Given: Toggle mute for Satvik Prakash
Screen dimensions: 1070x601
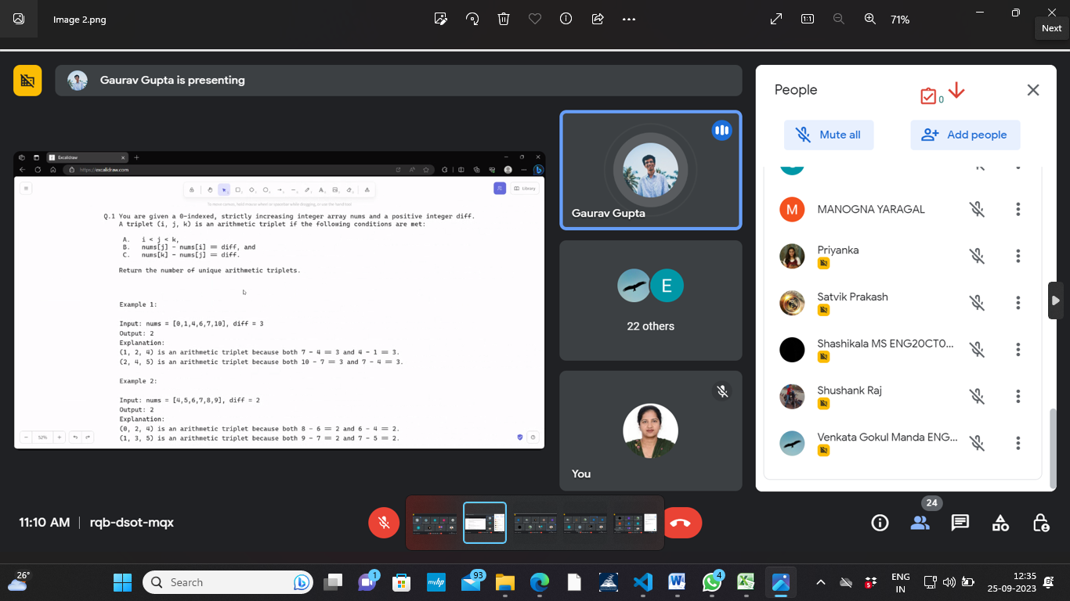Looking at the screenshot, I should 977,303.
